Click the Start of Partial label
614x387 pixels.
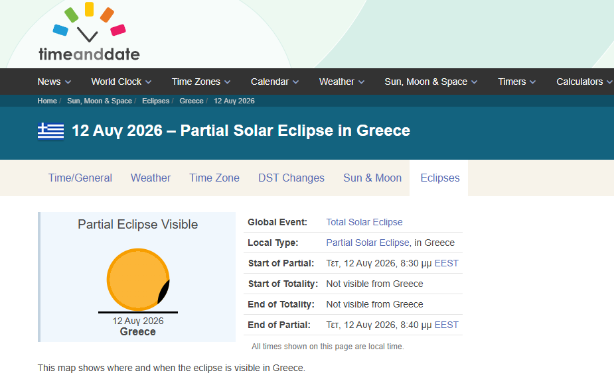281,263
